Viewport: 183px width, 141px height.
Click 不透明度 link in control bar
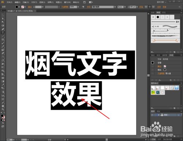65,7
